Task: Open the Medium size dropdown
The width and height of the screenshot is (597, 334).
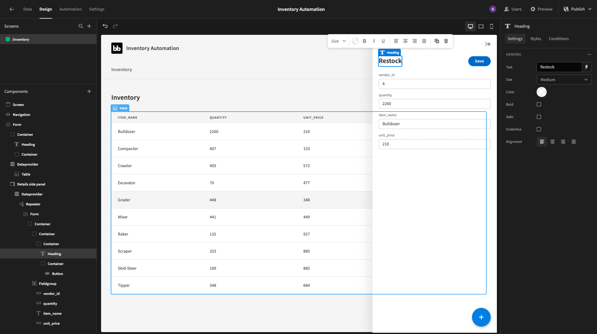Action: (x=564, y=80)
